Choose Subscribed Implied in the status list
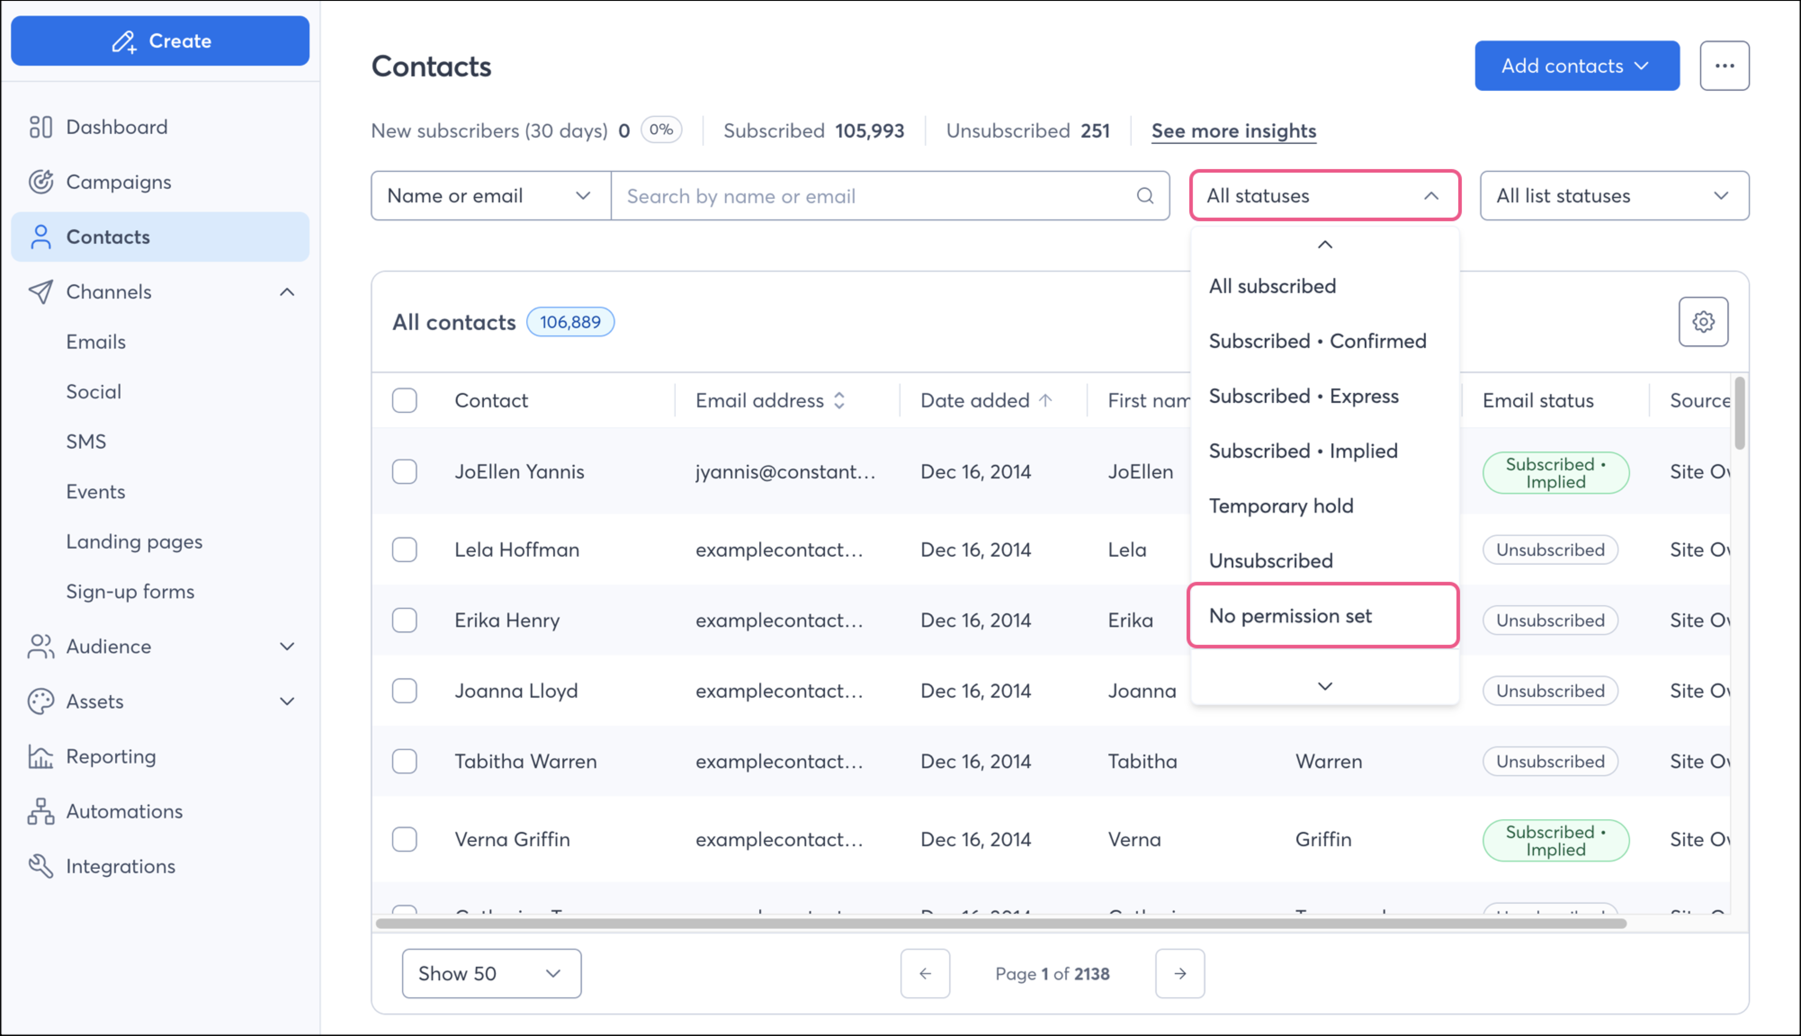The height and width of the screenshot is (1036, 1801). (x=1303, y=451)
